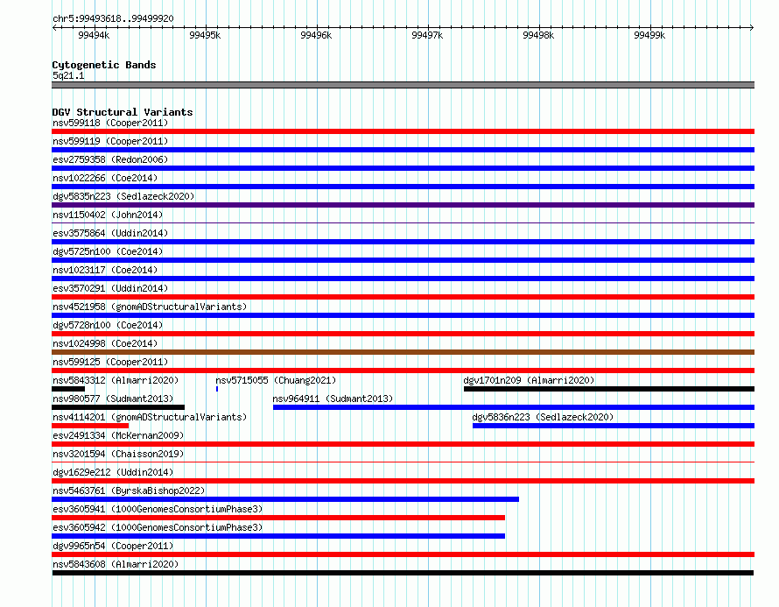Screen dimensions: 779x607
Task: Open the dgv5728n100 (Coe2014) variant label
Action: 108,325
